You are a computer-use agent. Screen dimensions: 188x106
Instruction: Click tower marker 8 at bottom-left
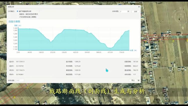(x=14, y=97)
